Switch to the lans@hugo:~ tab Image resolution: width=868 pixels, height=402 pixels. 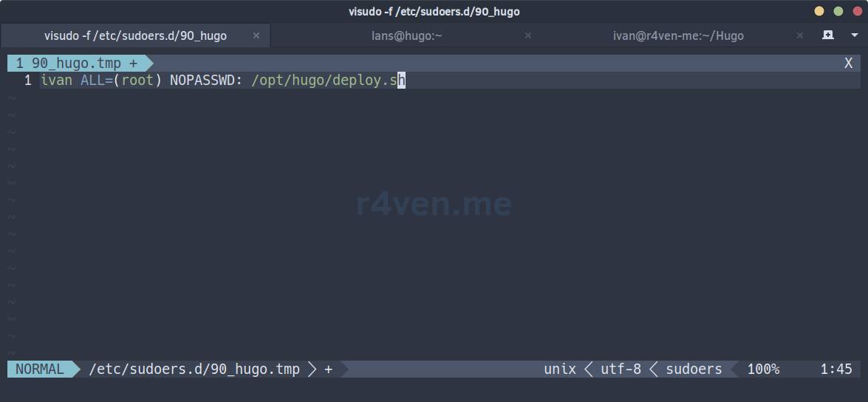tap(406, 35)
